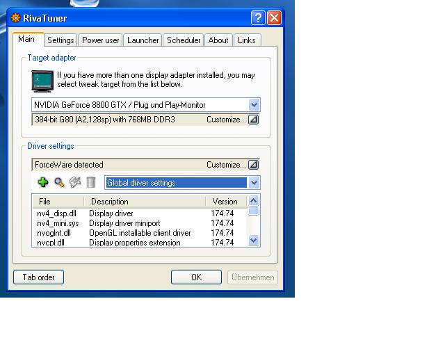Go to the Launcher tab
This screenshot has width=445, height=356.
[143, 40]
